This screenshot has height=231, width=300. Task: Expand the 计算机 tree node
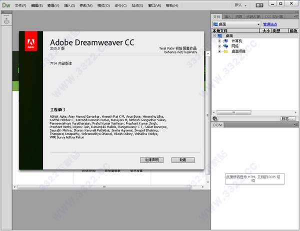(219, 41)
